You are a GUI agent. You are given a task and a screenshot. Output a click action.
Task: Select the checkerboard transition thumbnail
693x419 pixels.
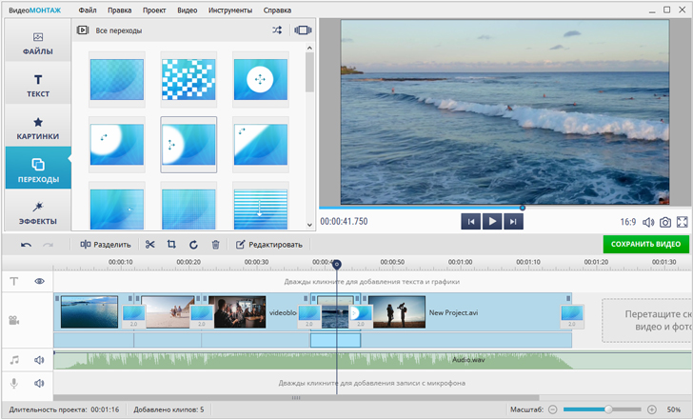pyautogui.click(x=188, y=79)
